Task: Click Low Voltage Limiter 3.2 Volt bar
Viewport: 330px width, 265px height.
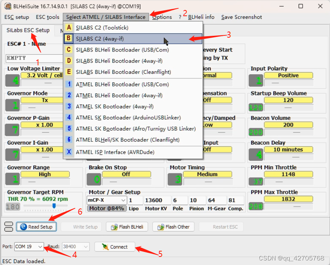Action: point(42,75)
